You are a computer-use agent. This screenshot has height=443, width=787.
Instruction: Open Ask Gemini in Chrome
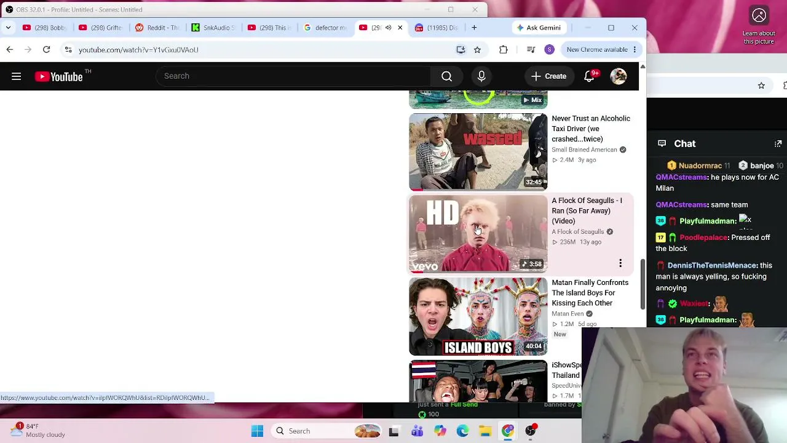(x=539, y=28)
